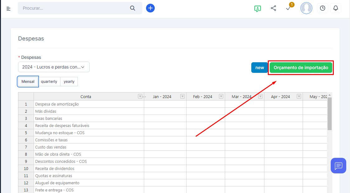Select the Mensal view toggle

(28, 82)
